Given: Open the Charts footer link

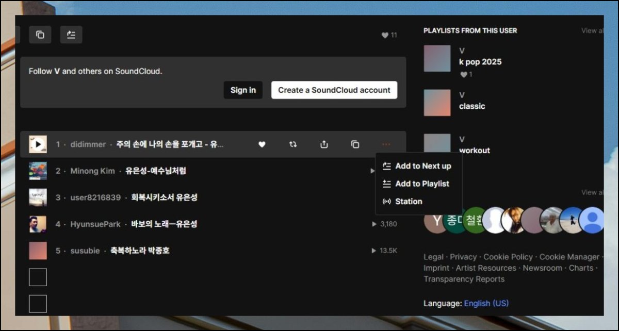Looking at the screenshot, I should pyautogui.click(x=581, y=268).
